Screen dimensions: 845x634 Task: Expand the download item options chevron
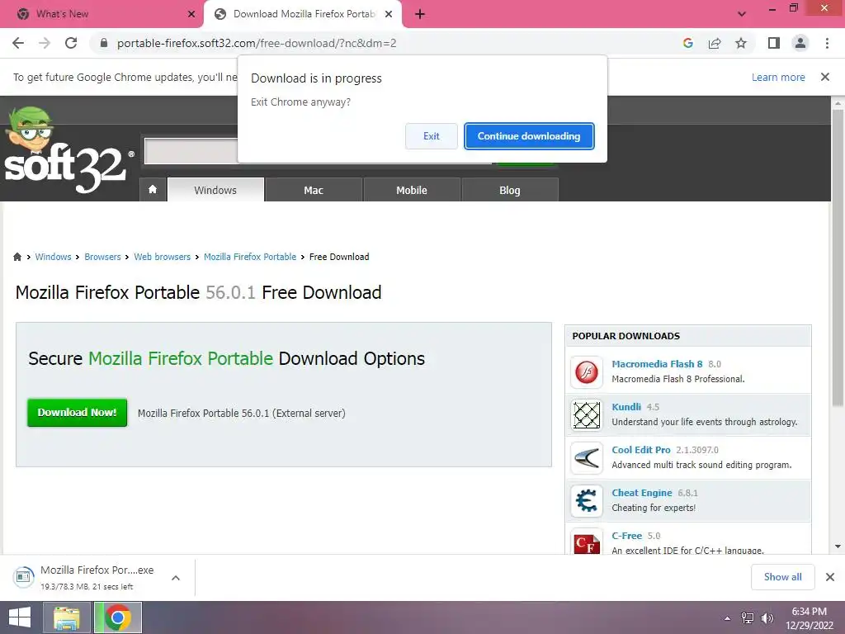pyautogui.click(x=176, y=577)
